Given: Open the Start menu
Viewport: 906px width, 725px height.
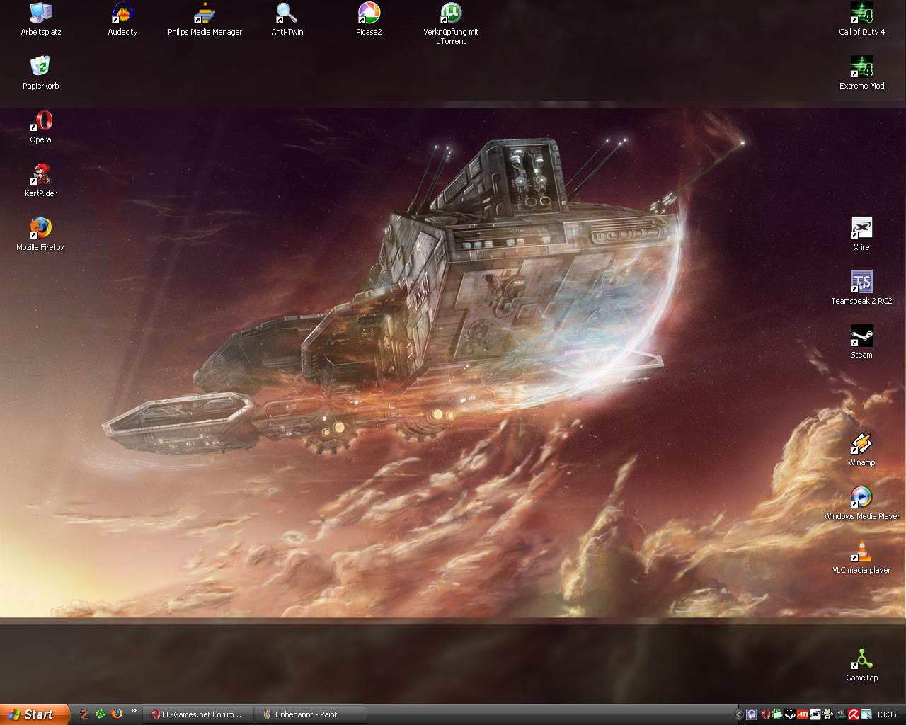Looking at the screenshot, I should [35, 714].
